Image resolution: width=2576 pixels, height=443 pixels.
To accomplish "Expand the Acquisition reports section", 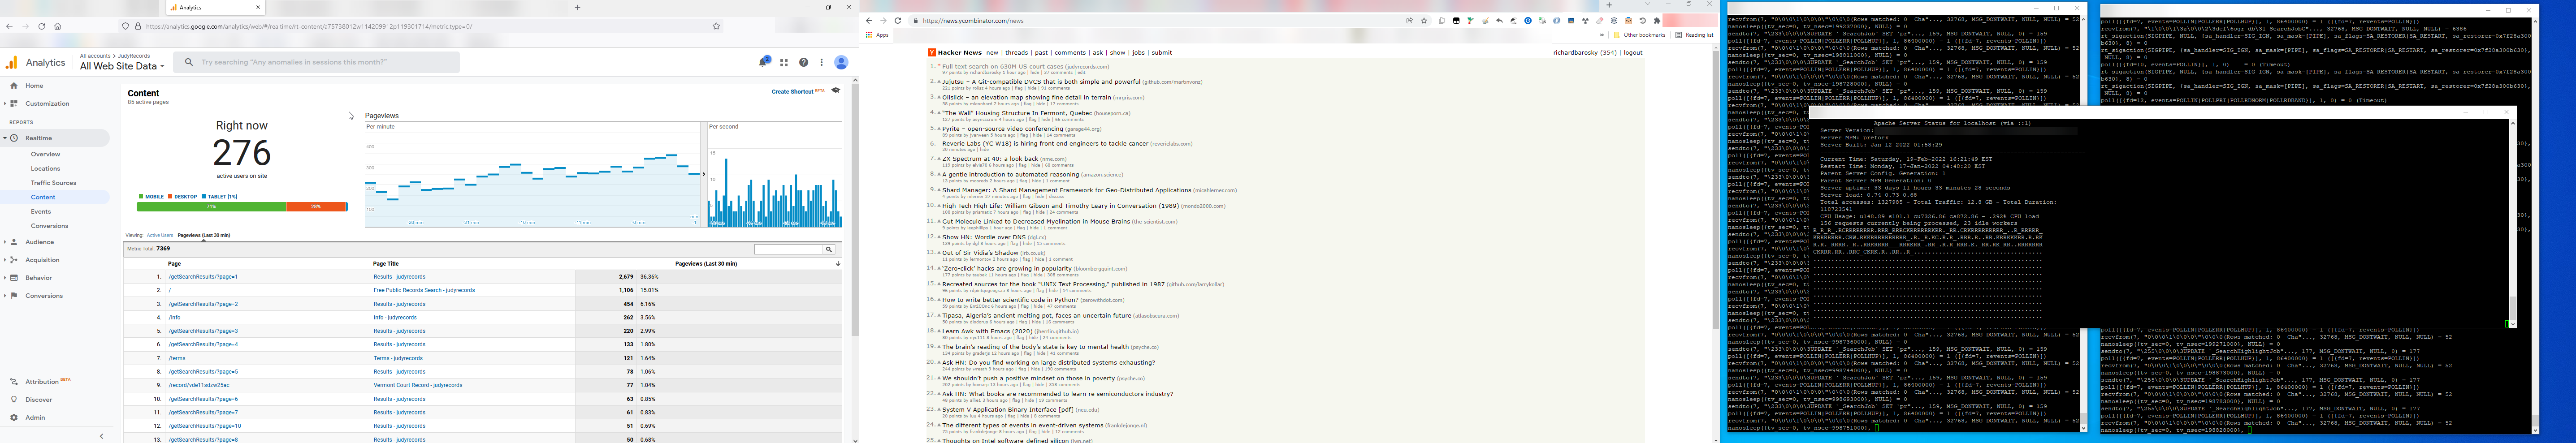I will [x=5, y=260].
